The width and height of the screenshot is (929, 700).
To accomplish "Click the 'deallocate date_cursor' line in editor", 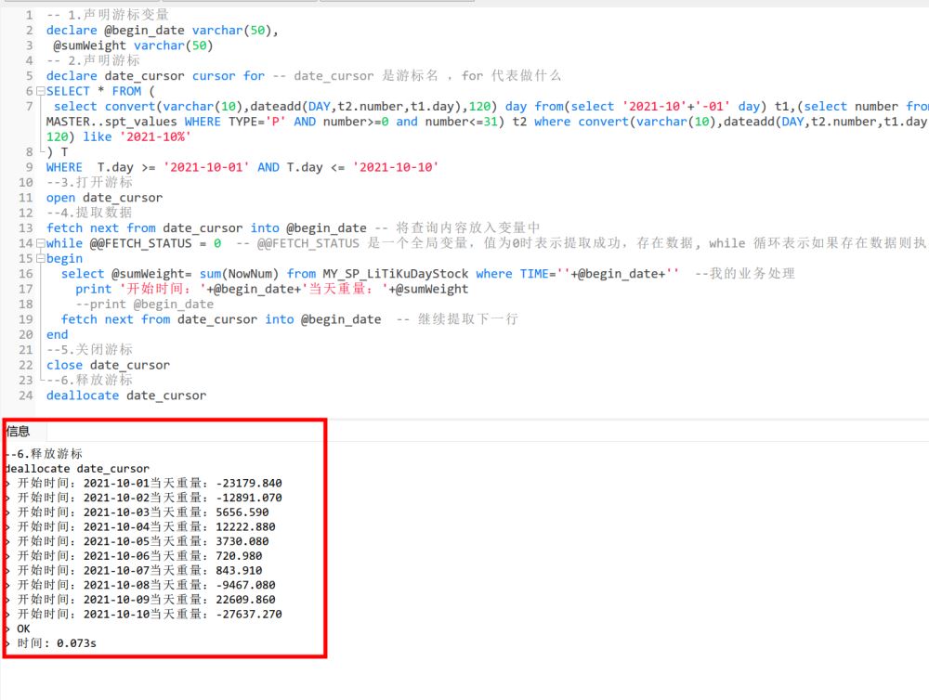I will point(125,395).
